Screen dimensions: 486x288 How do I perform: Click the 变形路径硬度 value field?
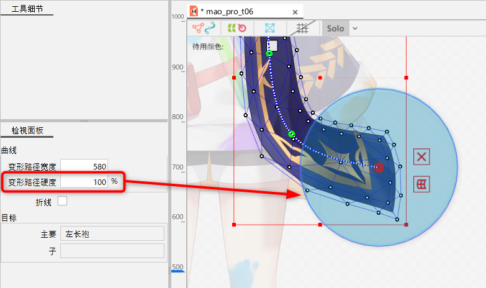pos(84,182)
